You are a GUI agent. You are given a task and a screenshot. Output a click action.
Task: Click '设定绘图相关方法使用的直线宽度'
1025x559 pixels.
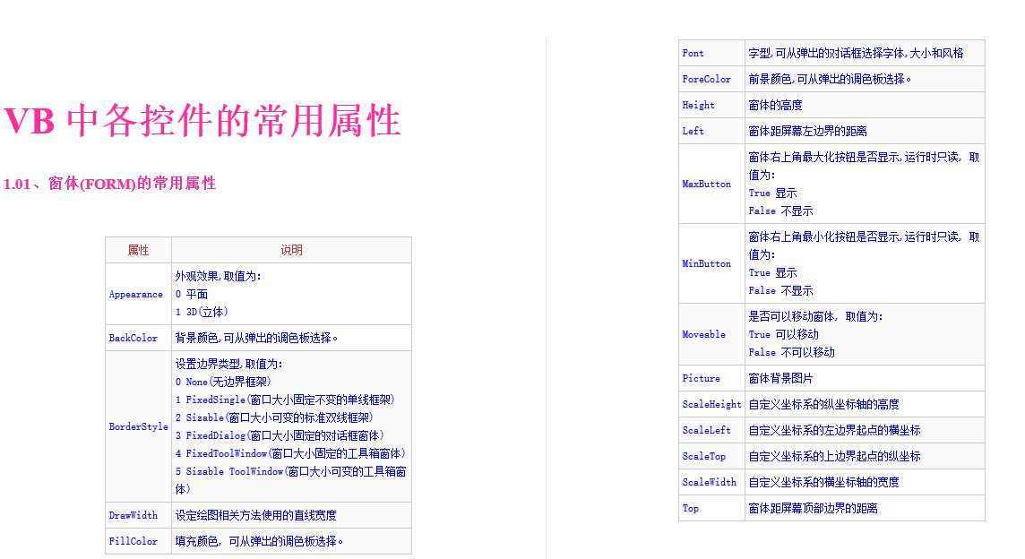[255, 515]
